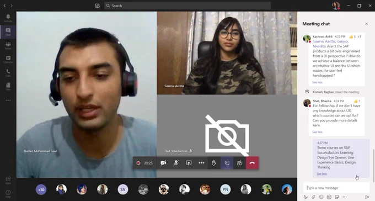The width and height of the screenshot is (375, 201).
Task: Open the Activity feed in the sidebar
Action: (x=8, y=18)
